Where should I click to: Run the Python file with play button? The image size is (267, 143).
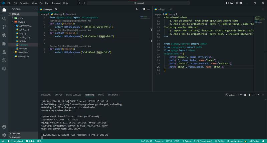point(137,9)
